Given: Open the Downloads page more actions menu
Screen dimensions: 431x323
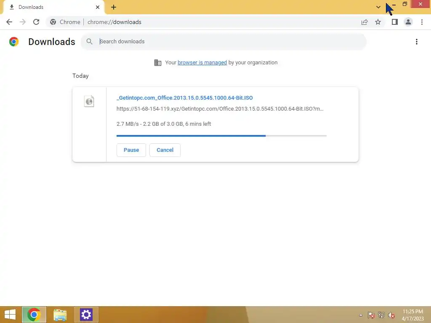Looking at the screenshot, I should point(417,42).
